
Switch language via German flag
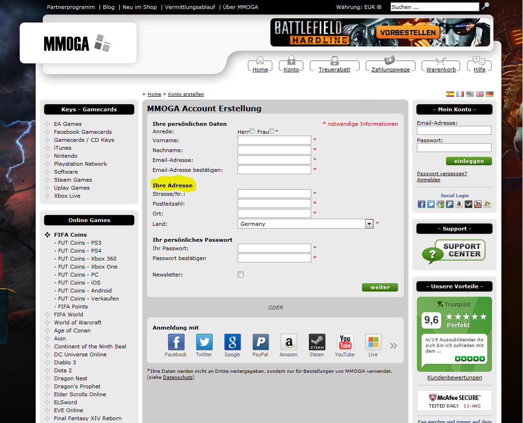tap(490, 94)
